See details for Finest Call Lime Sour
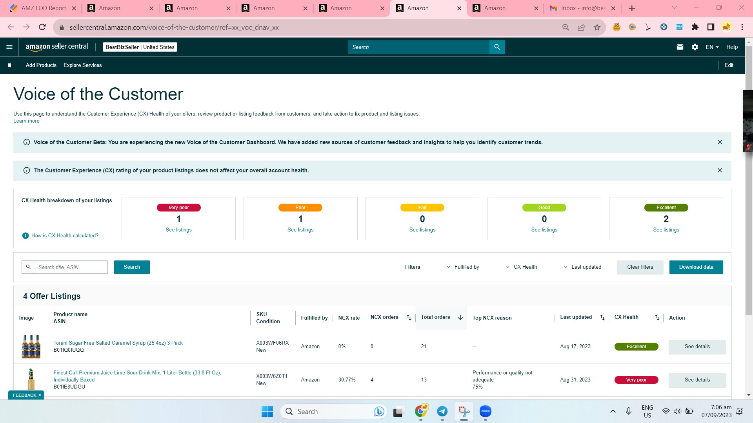The image size is (753, 423). coord(697,380)
